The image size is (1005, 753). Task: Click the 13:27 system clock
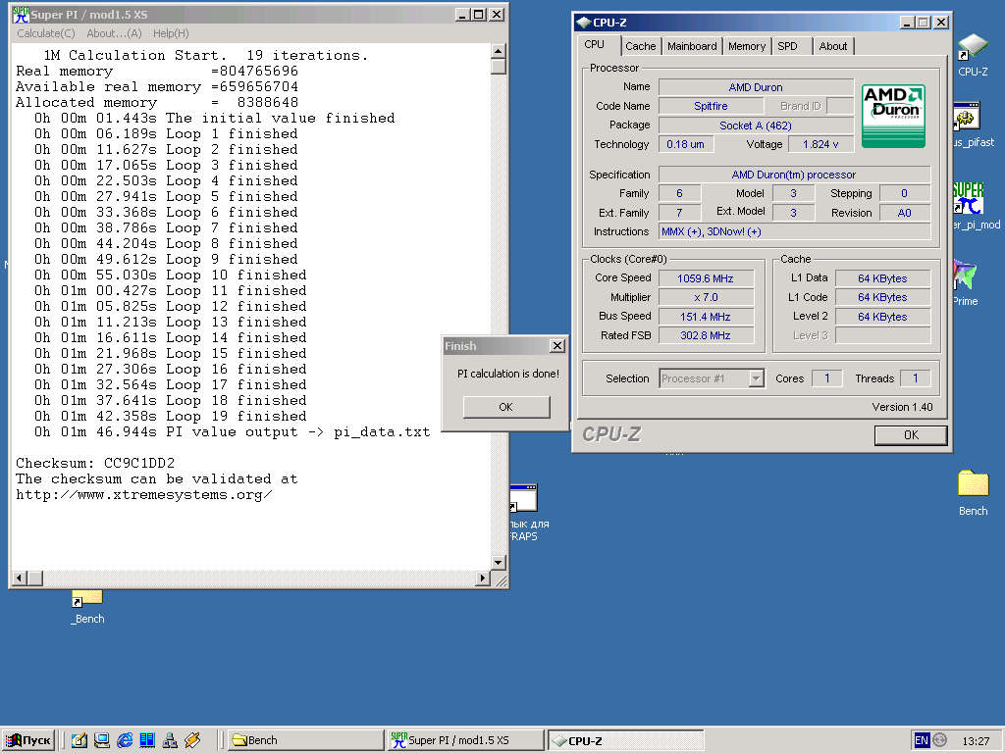coord(976,741)
